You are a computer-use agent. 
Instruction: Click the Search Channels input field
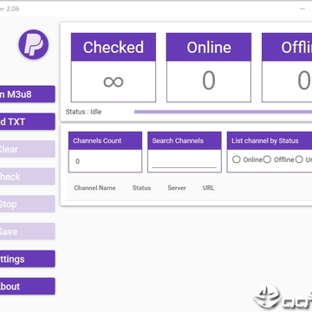[x=185, y=162]
